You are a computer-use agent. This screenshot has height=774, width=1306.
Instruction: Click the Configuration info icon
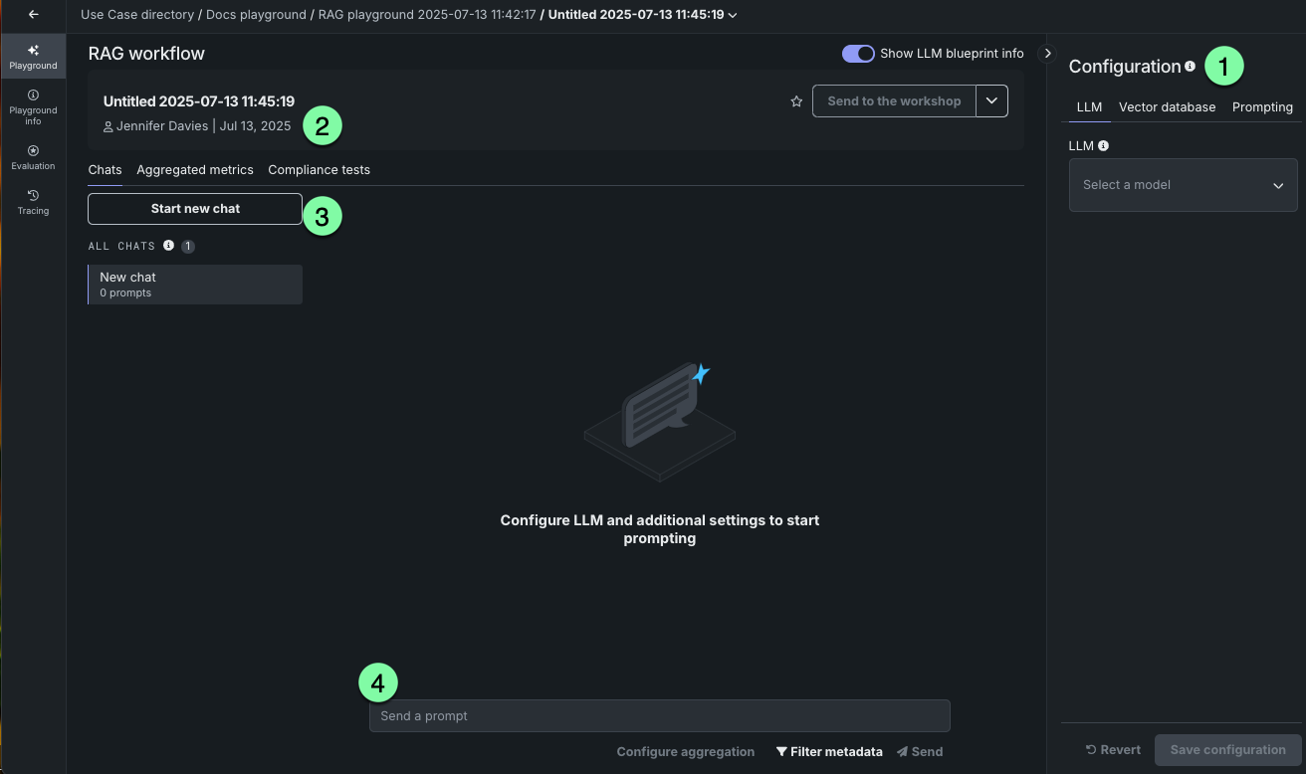pyautogui.click(x=1191, y=67)
